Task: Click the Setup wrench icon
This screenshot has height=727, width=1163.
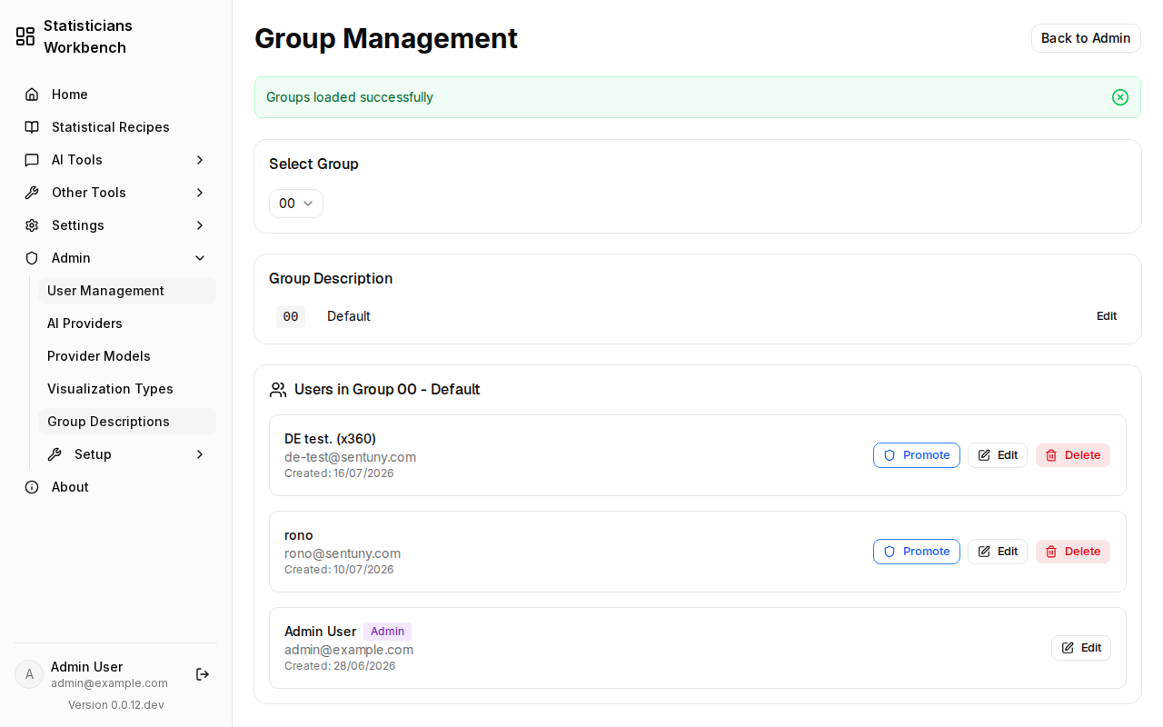Action: click(55, 454)
